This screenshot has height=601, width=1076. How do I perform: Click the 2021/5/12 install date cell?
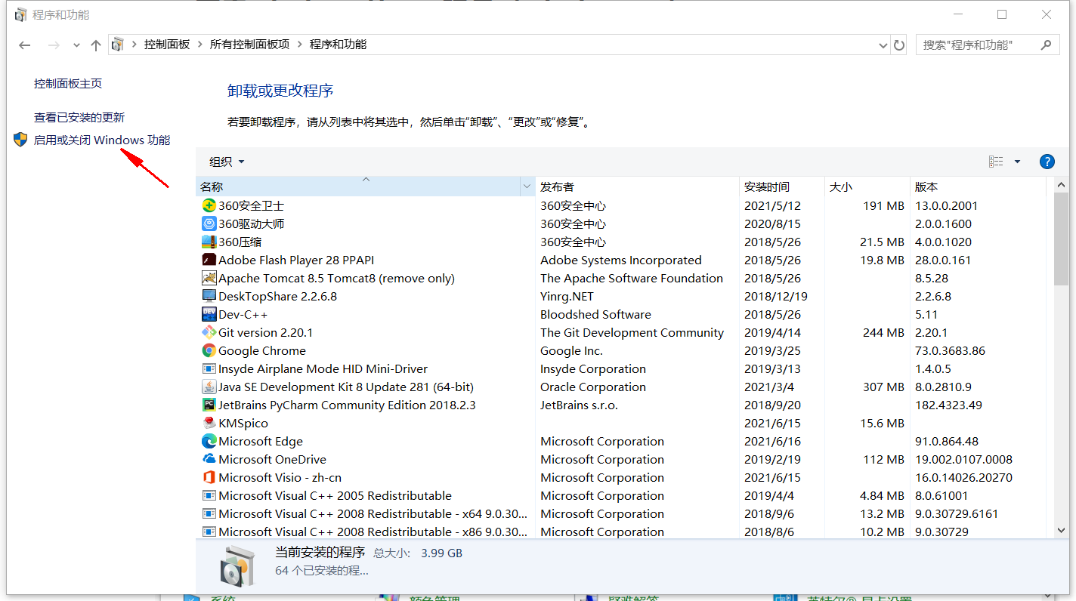(772, 205)
